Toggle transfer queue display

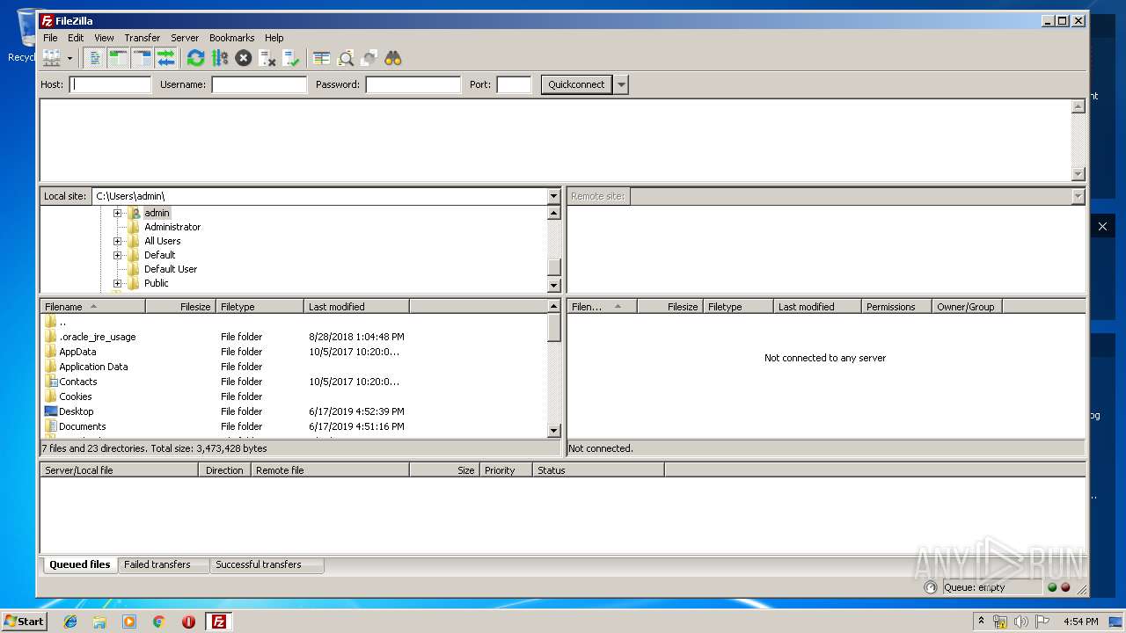tap(165, 58)
